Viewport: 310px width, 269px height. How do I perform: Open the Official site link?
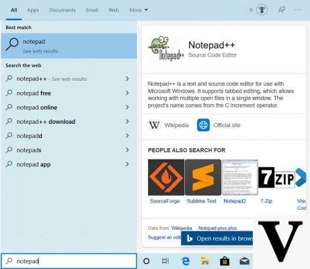(x=227, y=125)
